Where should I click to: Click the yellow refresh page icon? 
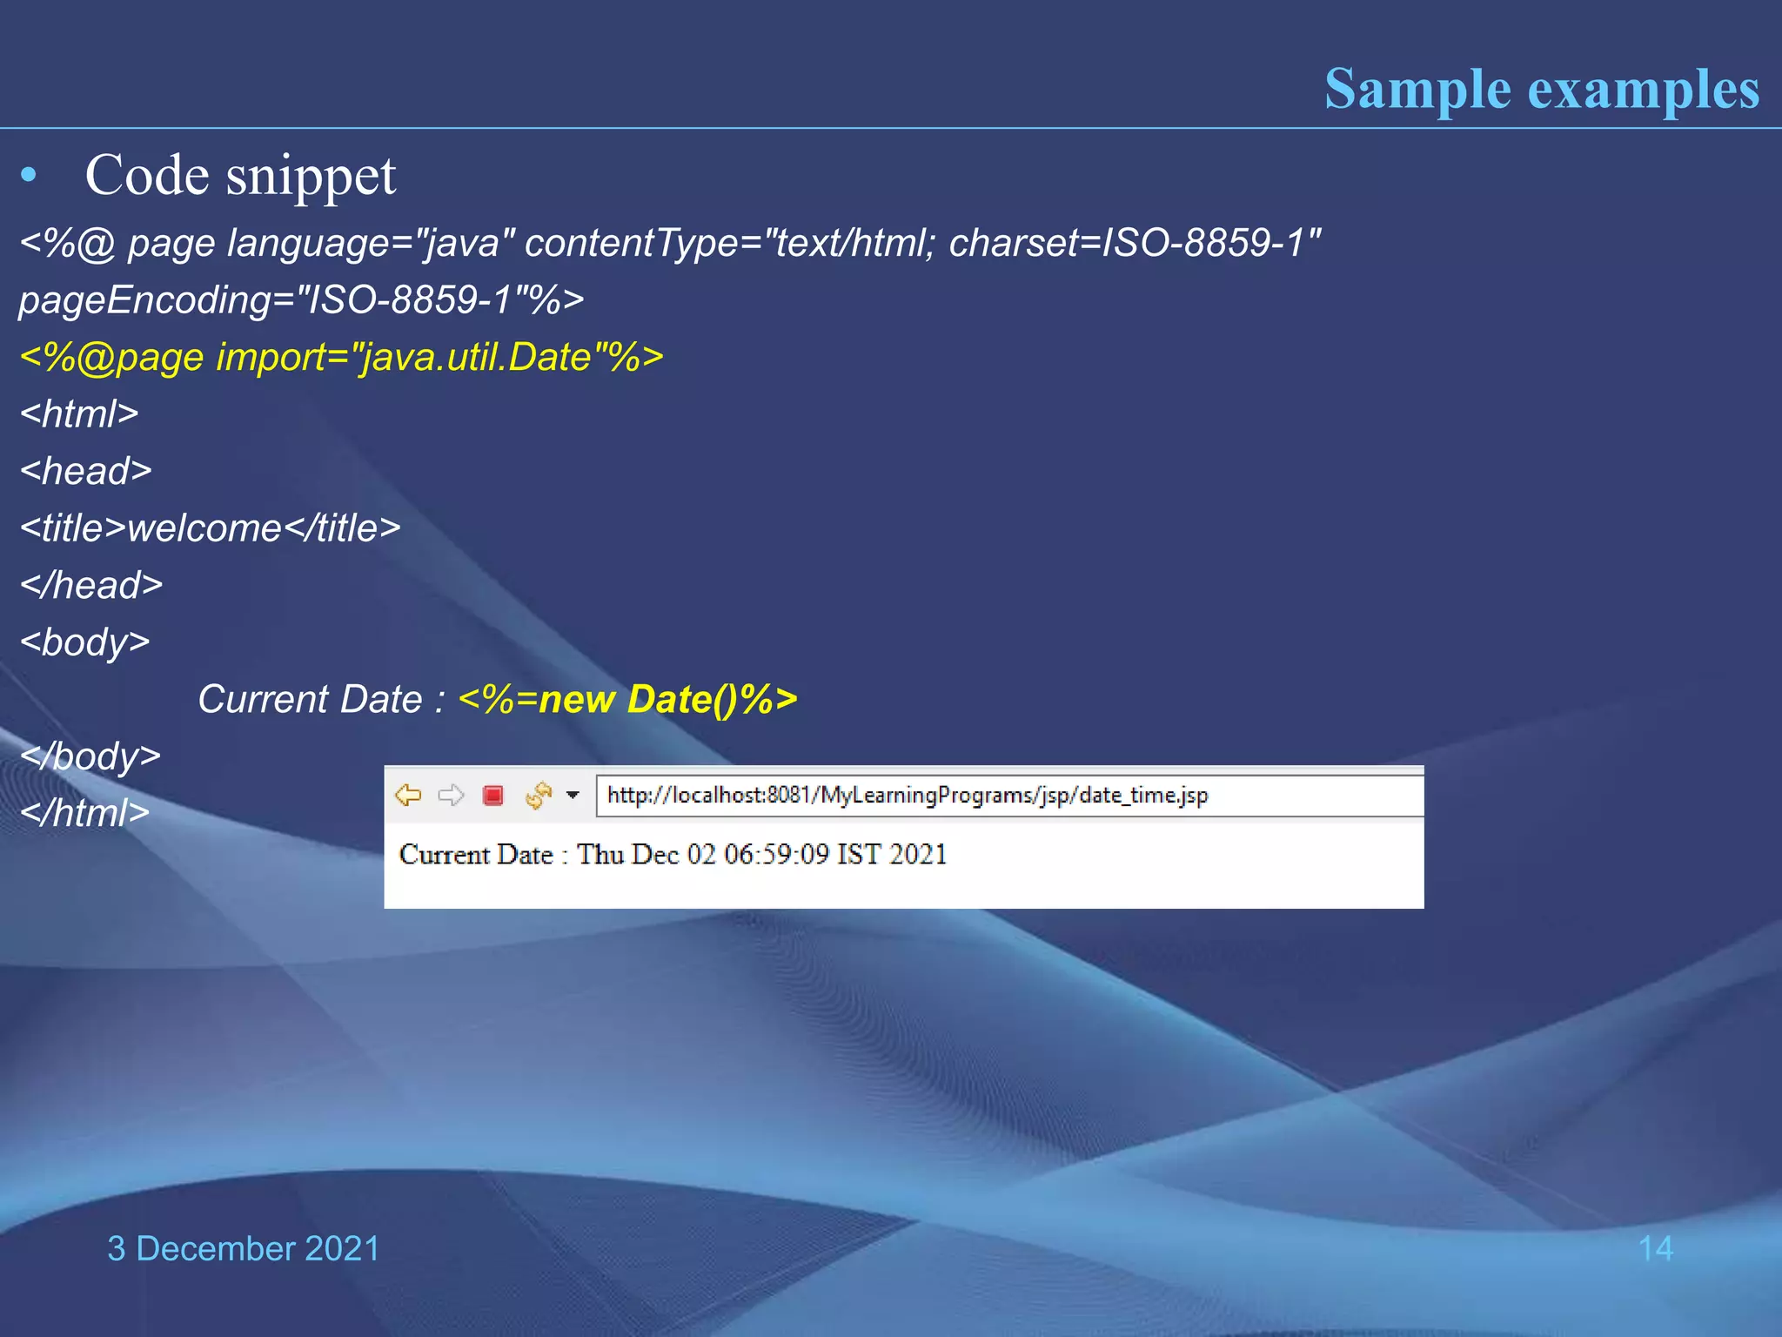(539, 795)
